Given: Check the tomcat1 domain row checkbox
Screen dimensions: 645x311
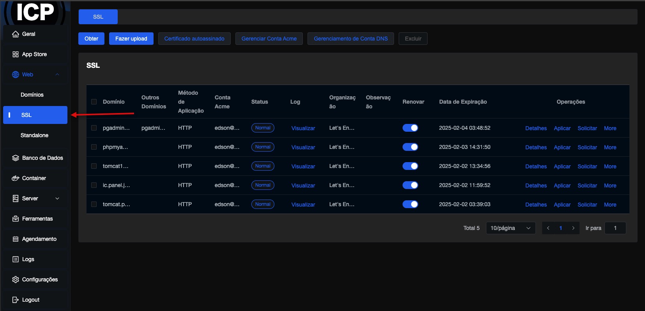Looking at the screenshot, I should pos(94,166).
